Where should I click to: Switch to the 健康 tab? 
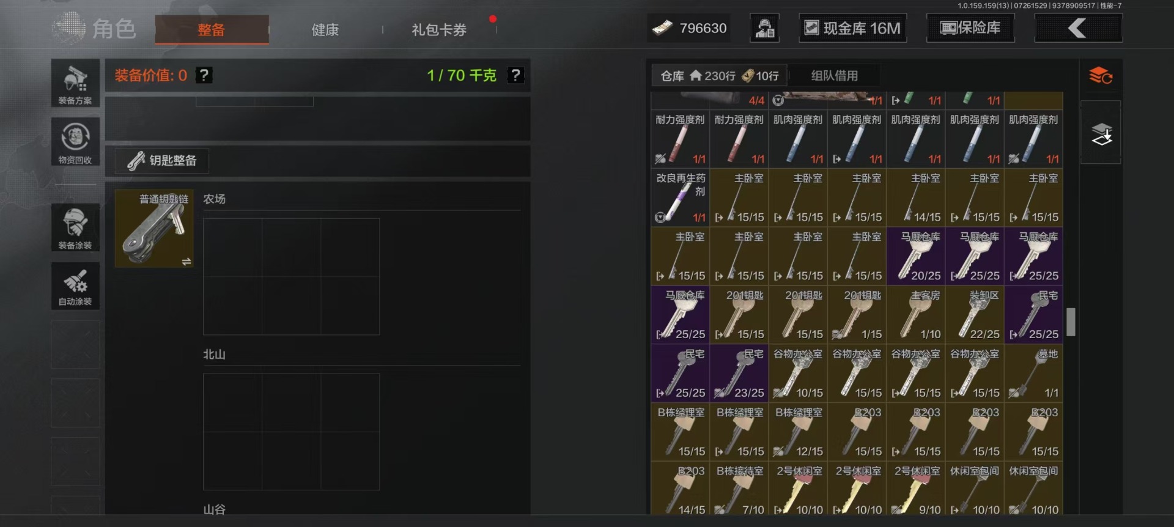(x=325, y=29)
